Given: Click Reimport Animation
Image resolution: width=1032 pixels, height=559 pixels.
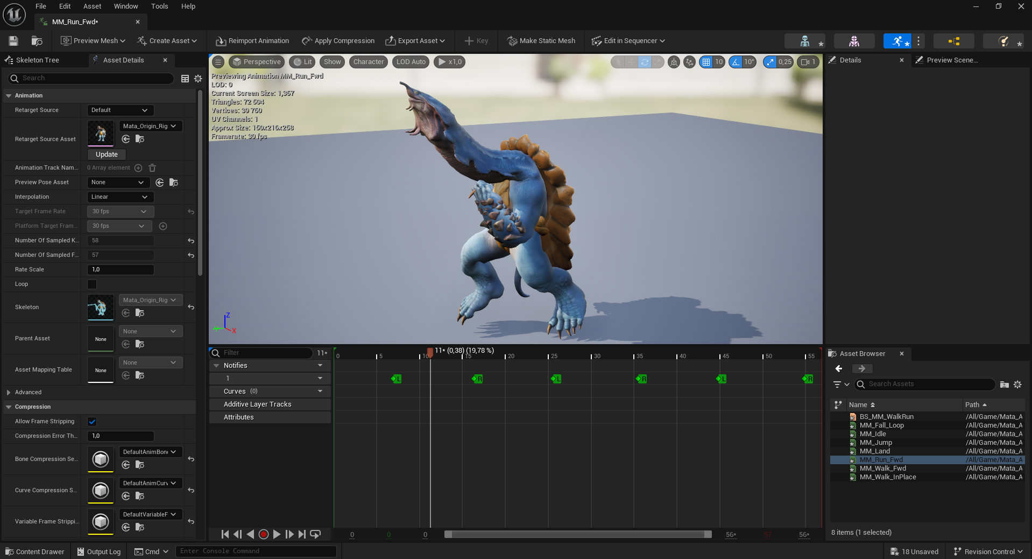Looking at the screenshot, I should pyautogui.click(x=252, y=41).
